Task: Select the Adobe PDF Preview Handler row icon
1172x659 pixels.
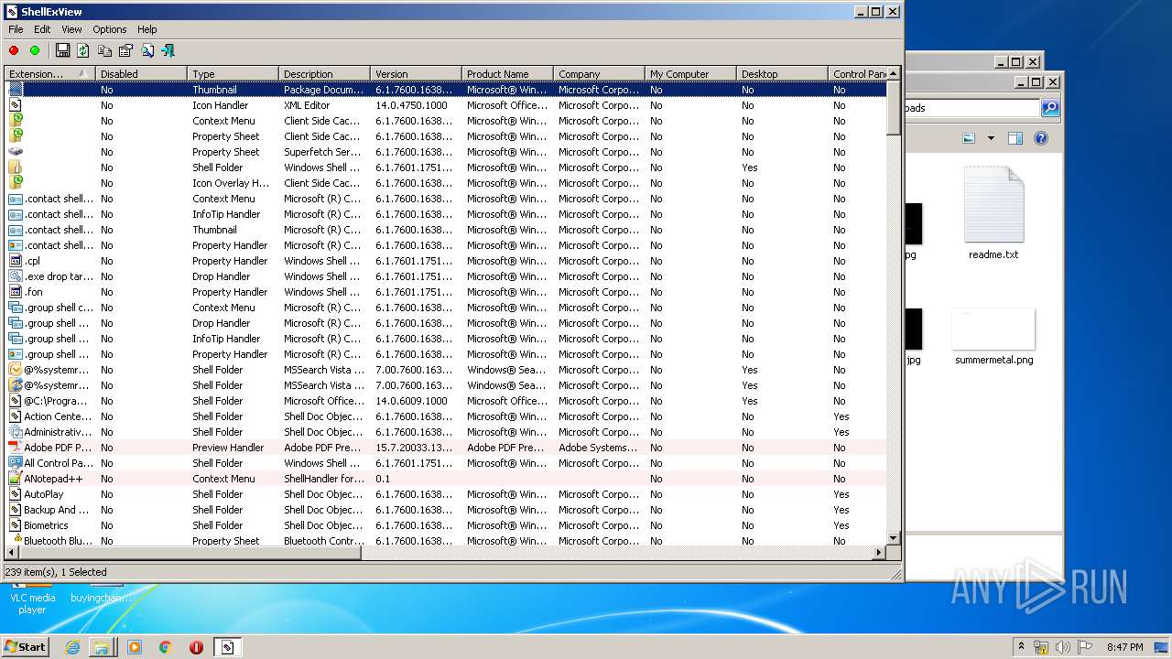Action: [x=16, y=448]
